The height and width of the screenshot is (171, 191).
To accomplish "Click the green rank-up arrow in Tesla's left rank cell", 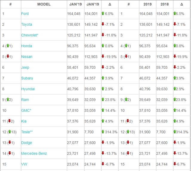I will click(x=10, y=132).
